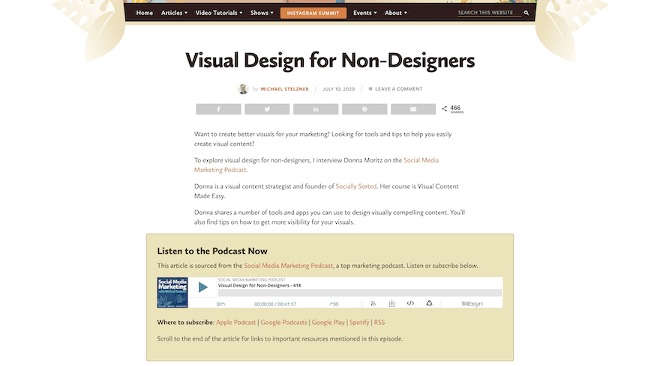Open the podcast embed code icon
This screenshot has height=366, width=660.
[410, 304]
